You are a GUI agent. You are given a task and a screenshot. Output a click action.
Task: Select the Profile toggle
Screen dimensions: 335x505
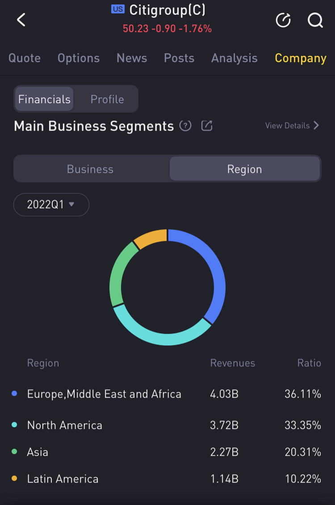point(107,99)
